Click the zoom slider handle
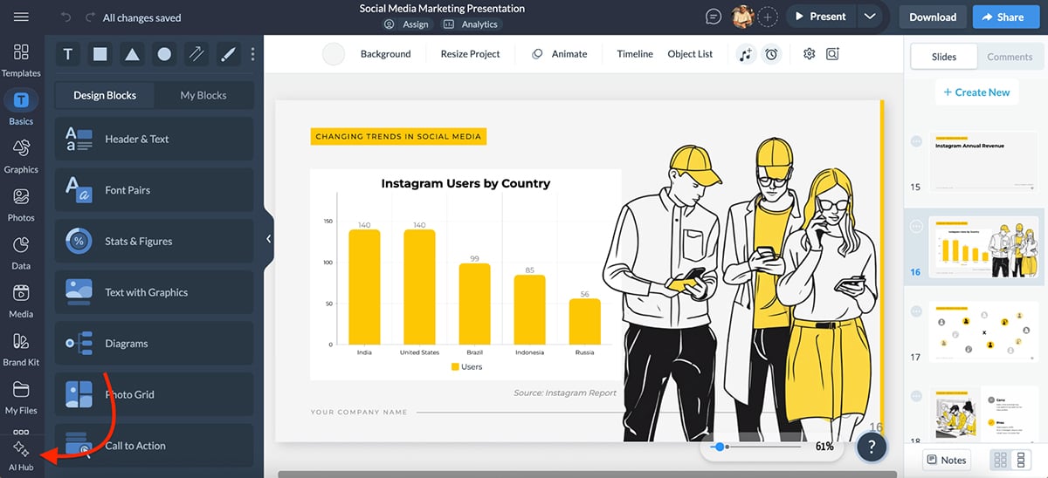The width and height of the screenshot is (1048, 478). 719,447
